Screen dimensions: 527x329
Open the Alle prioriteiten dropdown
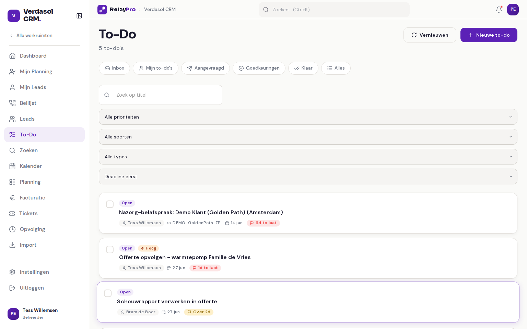point(308,117)
